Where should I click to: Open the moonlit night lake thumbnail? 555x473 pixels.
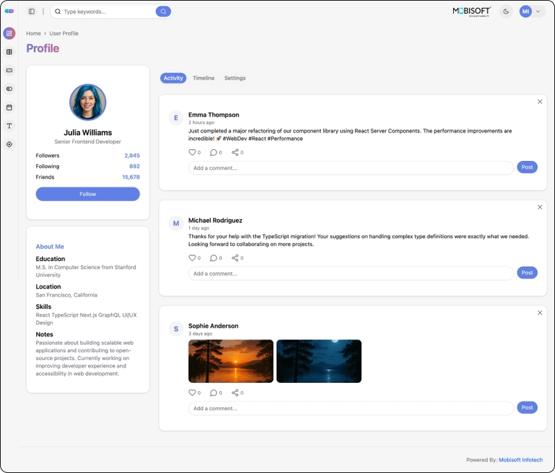(319, 361)
